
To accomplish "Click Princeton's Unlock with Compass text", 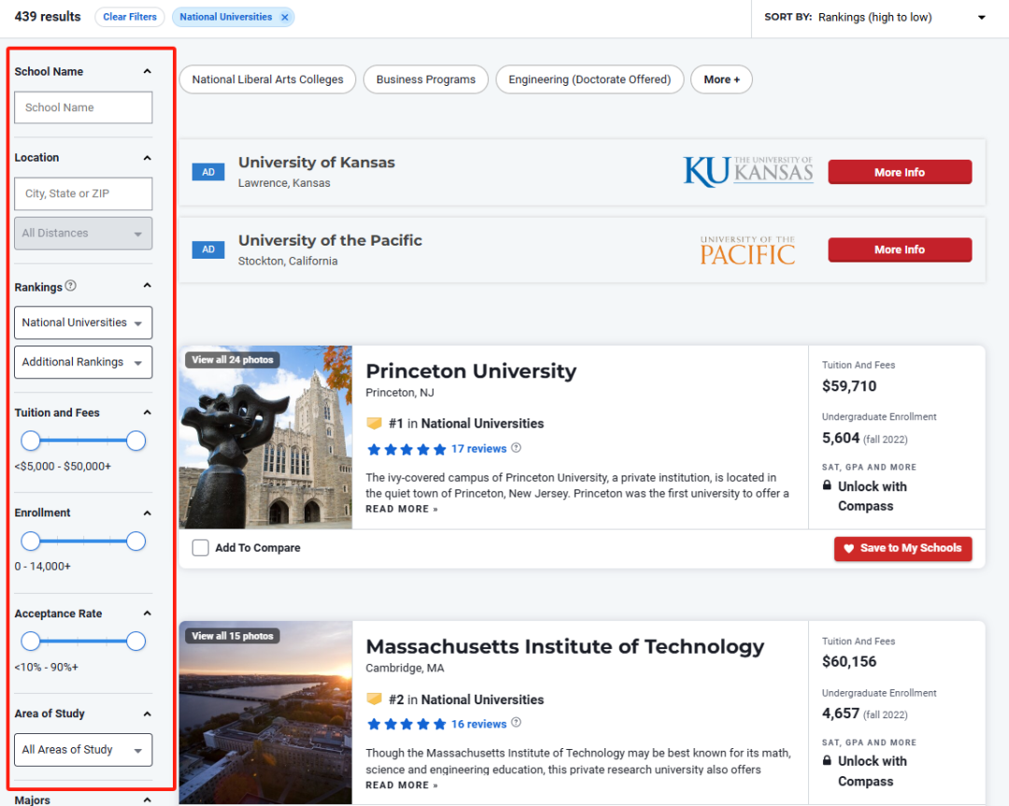I will click(872, 496).
